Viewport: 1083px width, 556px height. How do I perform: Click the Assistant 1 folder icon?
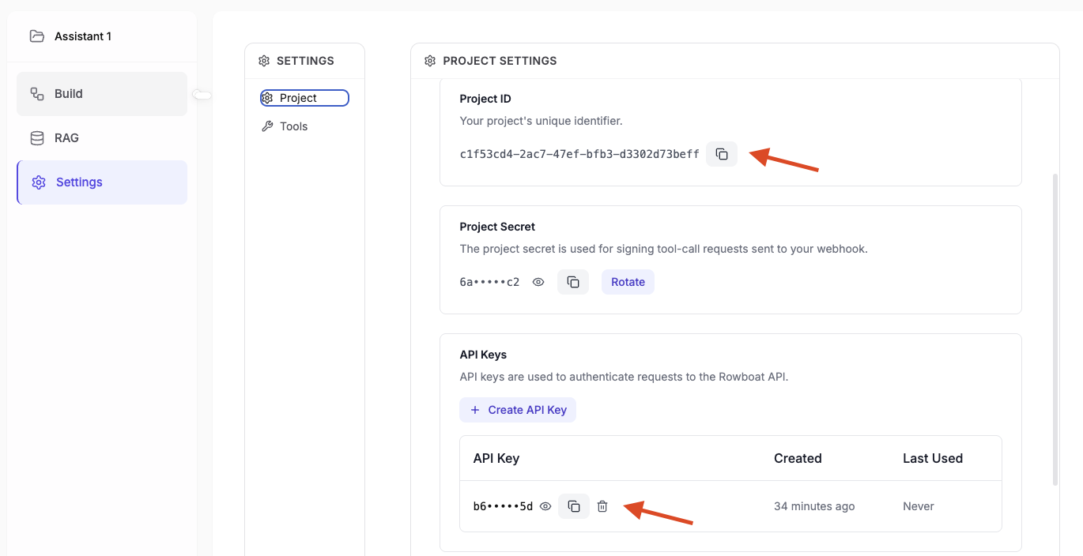click(36, 36)
